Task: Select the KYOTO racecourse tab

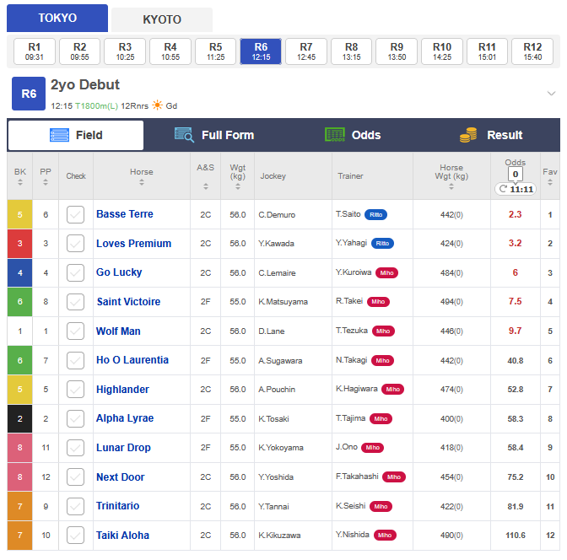Action: [x=162, y=19]
